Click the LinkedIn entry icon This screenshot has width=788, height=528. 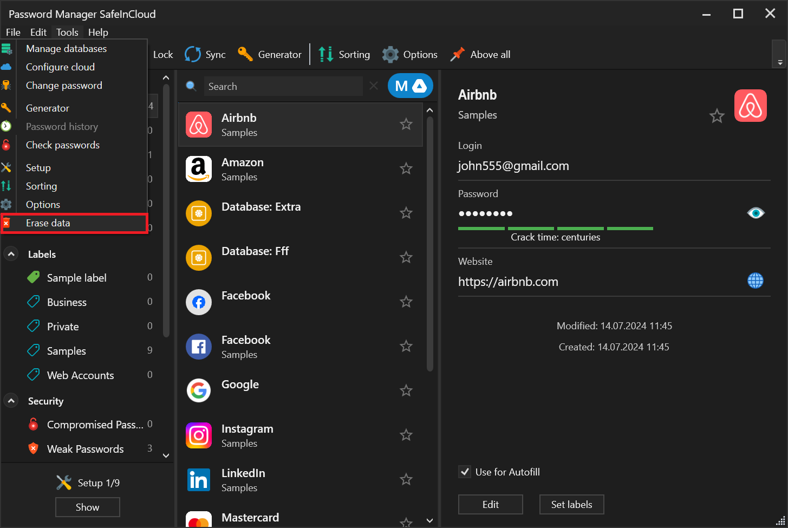pyautogui.click(x=199, y=480)
